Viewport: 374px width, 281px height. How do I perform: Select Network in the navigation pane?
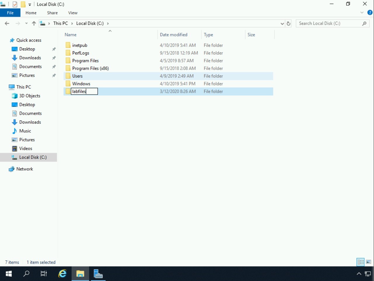click(x=25, y=169)
